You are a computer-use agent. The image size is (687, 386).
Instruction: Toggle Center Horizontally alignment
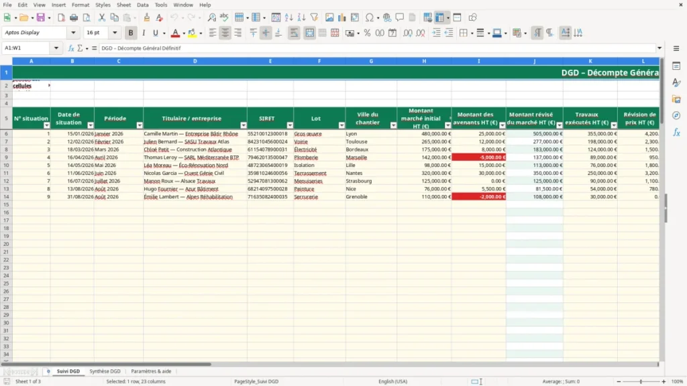coord(225,33)
